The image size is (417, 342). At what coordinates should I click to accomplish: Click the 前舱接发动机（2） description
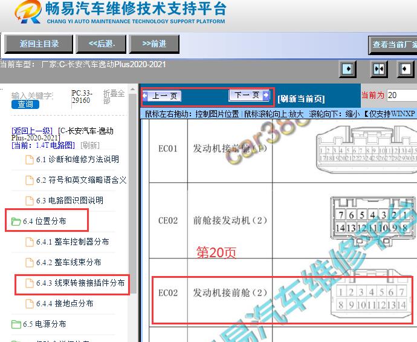[230, 220]
